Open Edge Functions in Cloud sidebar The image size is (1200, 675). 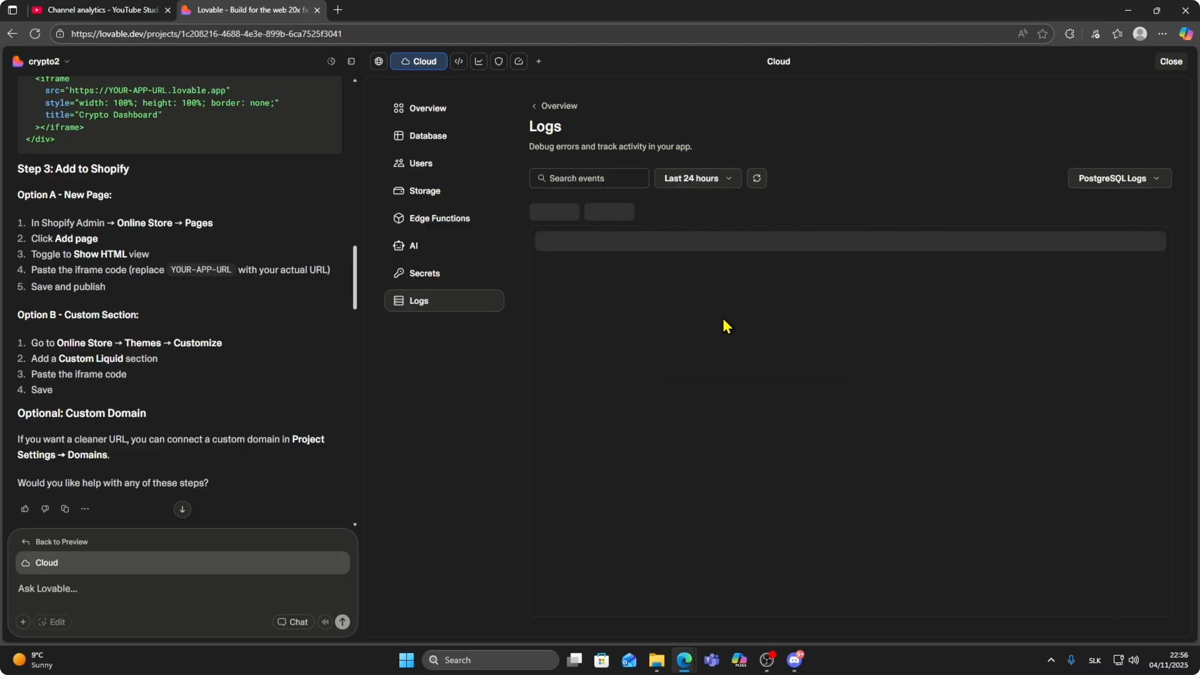[x=444, y=218]
